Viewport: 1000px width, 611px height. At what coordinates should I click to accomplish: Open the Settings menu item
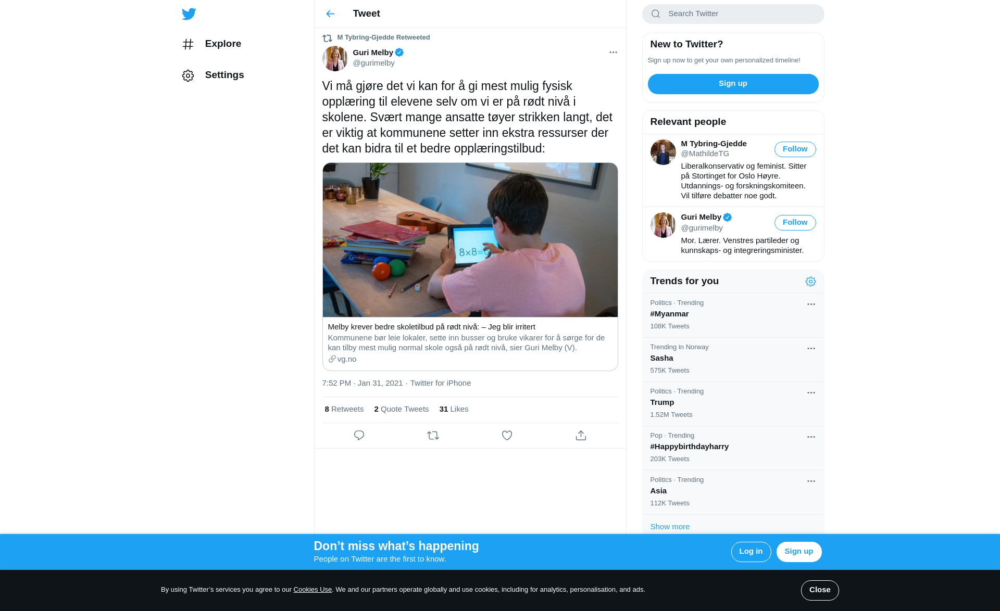[213, 75]
